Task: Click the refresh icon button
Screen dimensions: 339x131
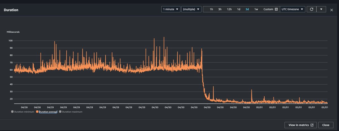Action: point(311,9)
